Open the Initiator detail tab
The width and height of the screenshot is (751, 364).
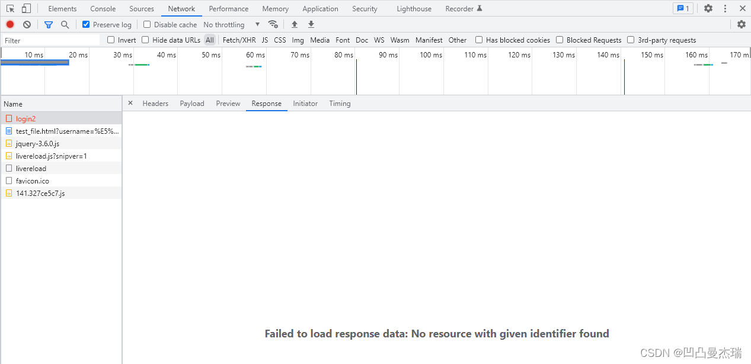[x=305, y=104]
